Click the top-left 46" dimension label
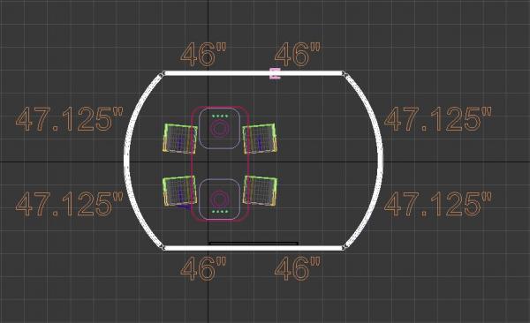Image resolution: width=530 pixels, height=323 pixels. click(x=203, y=55)
